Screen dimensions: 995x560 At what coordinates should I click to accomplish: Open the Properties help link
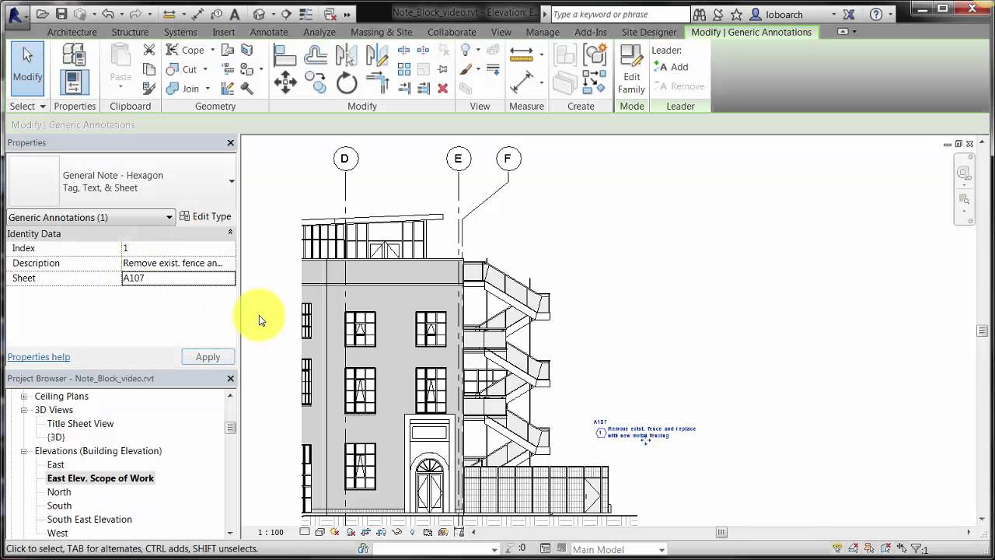point(39,357)
